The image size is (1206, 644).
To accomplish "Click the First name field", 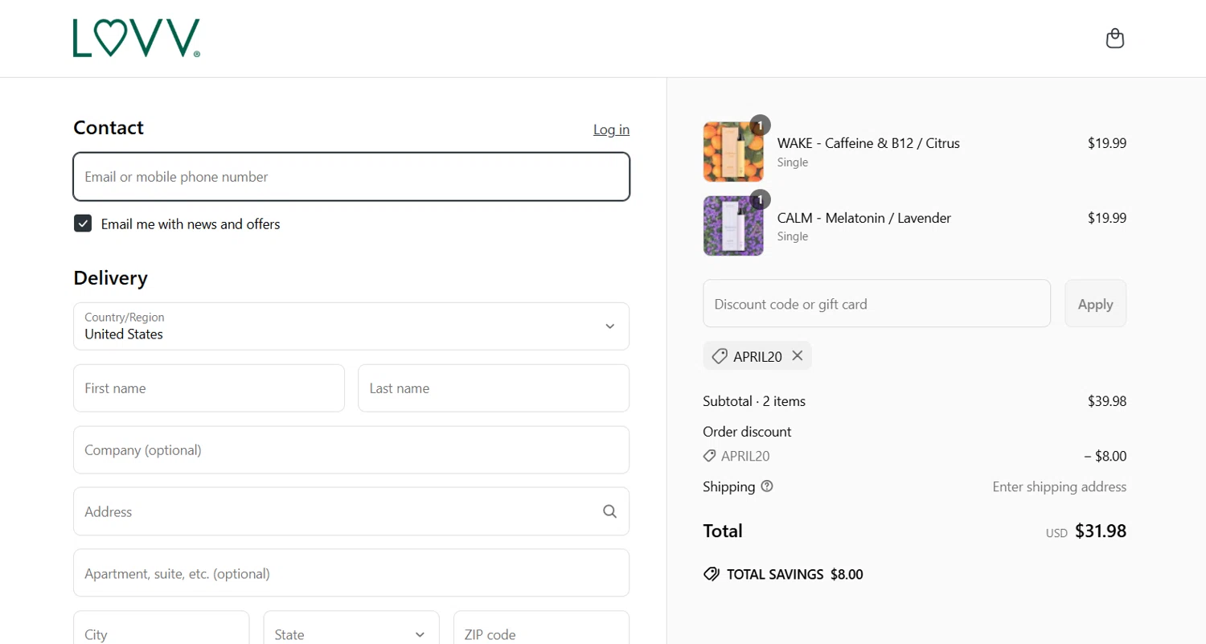I will (x=209, y=388).
